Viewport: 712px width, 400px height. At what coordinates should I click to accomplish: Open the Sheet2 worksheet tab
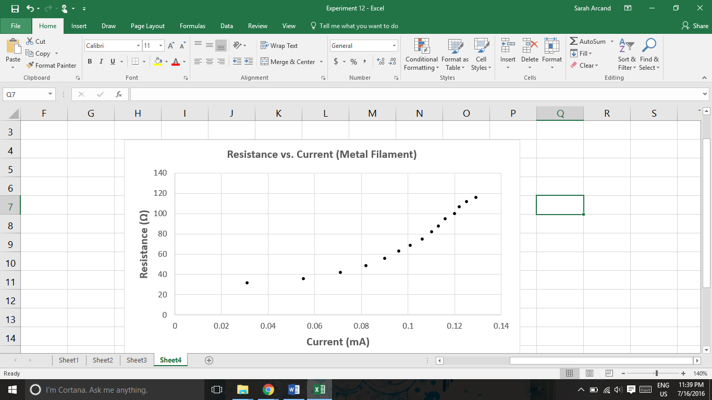click(103, 360)
